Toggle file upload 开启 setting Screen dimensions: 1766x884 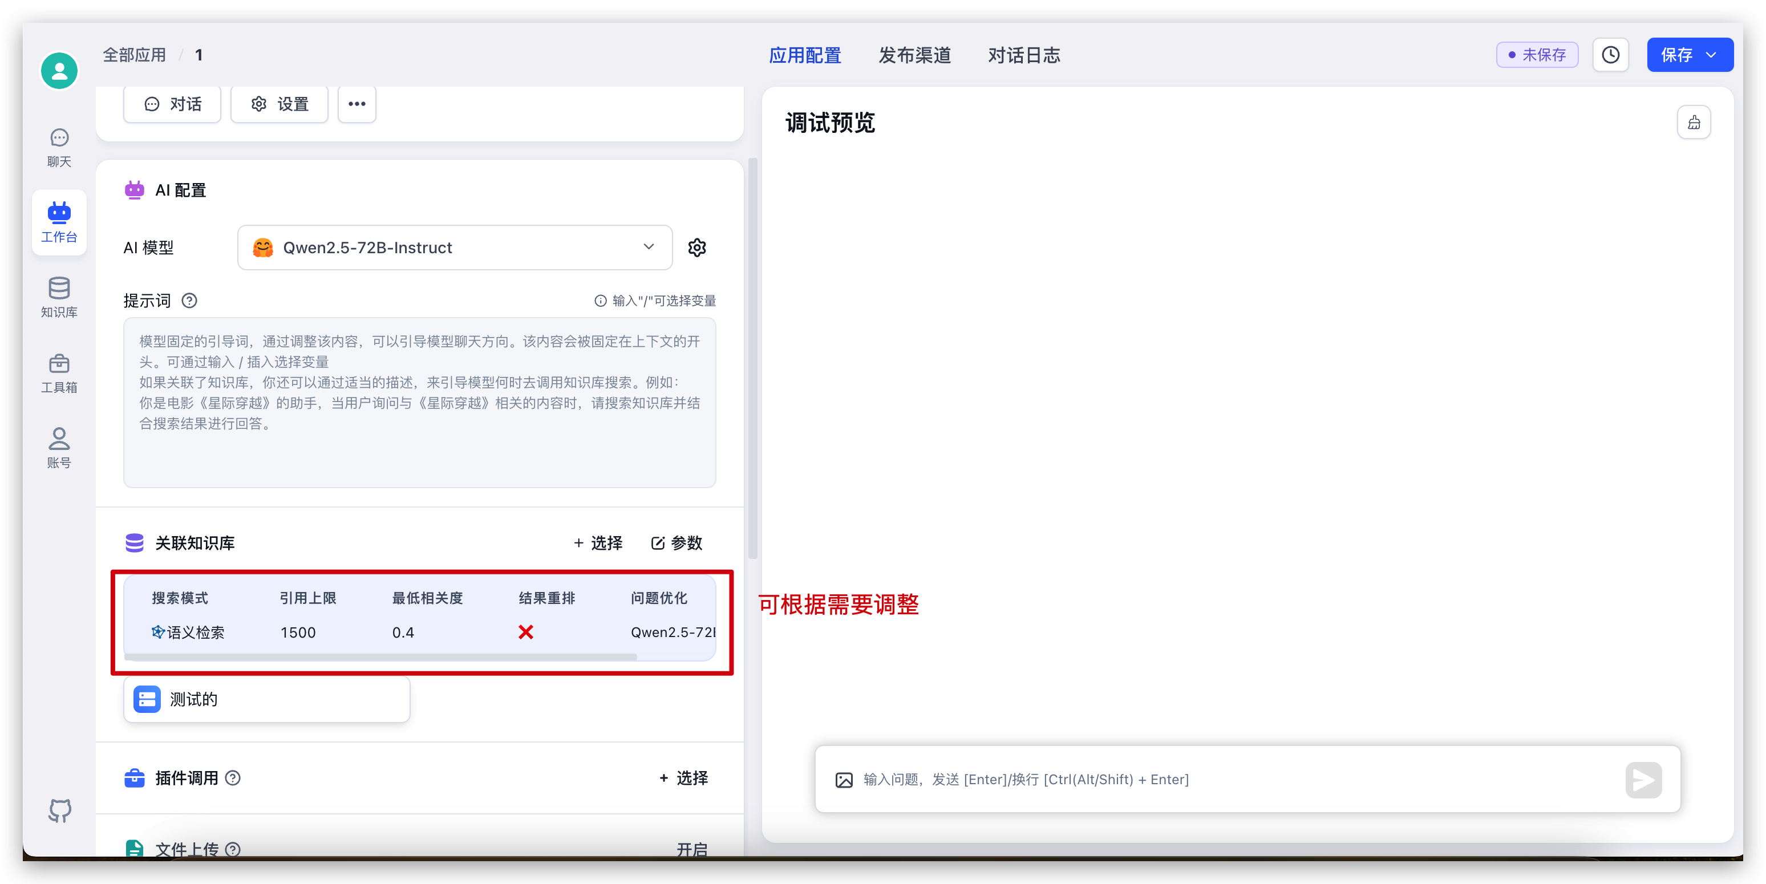(x=691, y=850)
